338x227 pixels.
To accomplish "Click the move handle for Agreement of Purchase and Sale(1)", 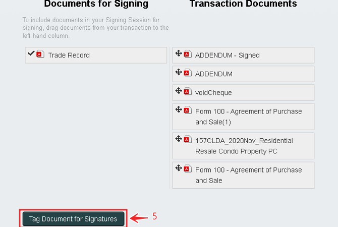I will (x=178, y=109).
